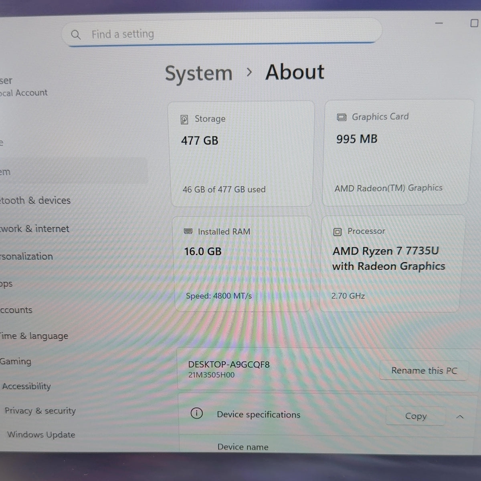Click the AMD Ryzen 7 7735U text
481x481 pixels.
coord(386,251)
